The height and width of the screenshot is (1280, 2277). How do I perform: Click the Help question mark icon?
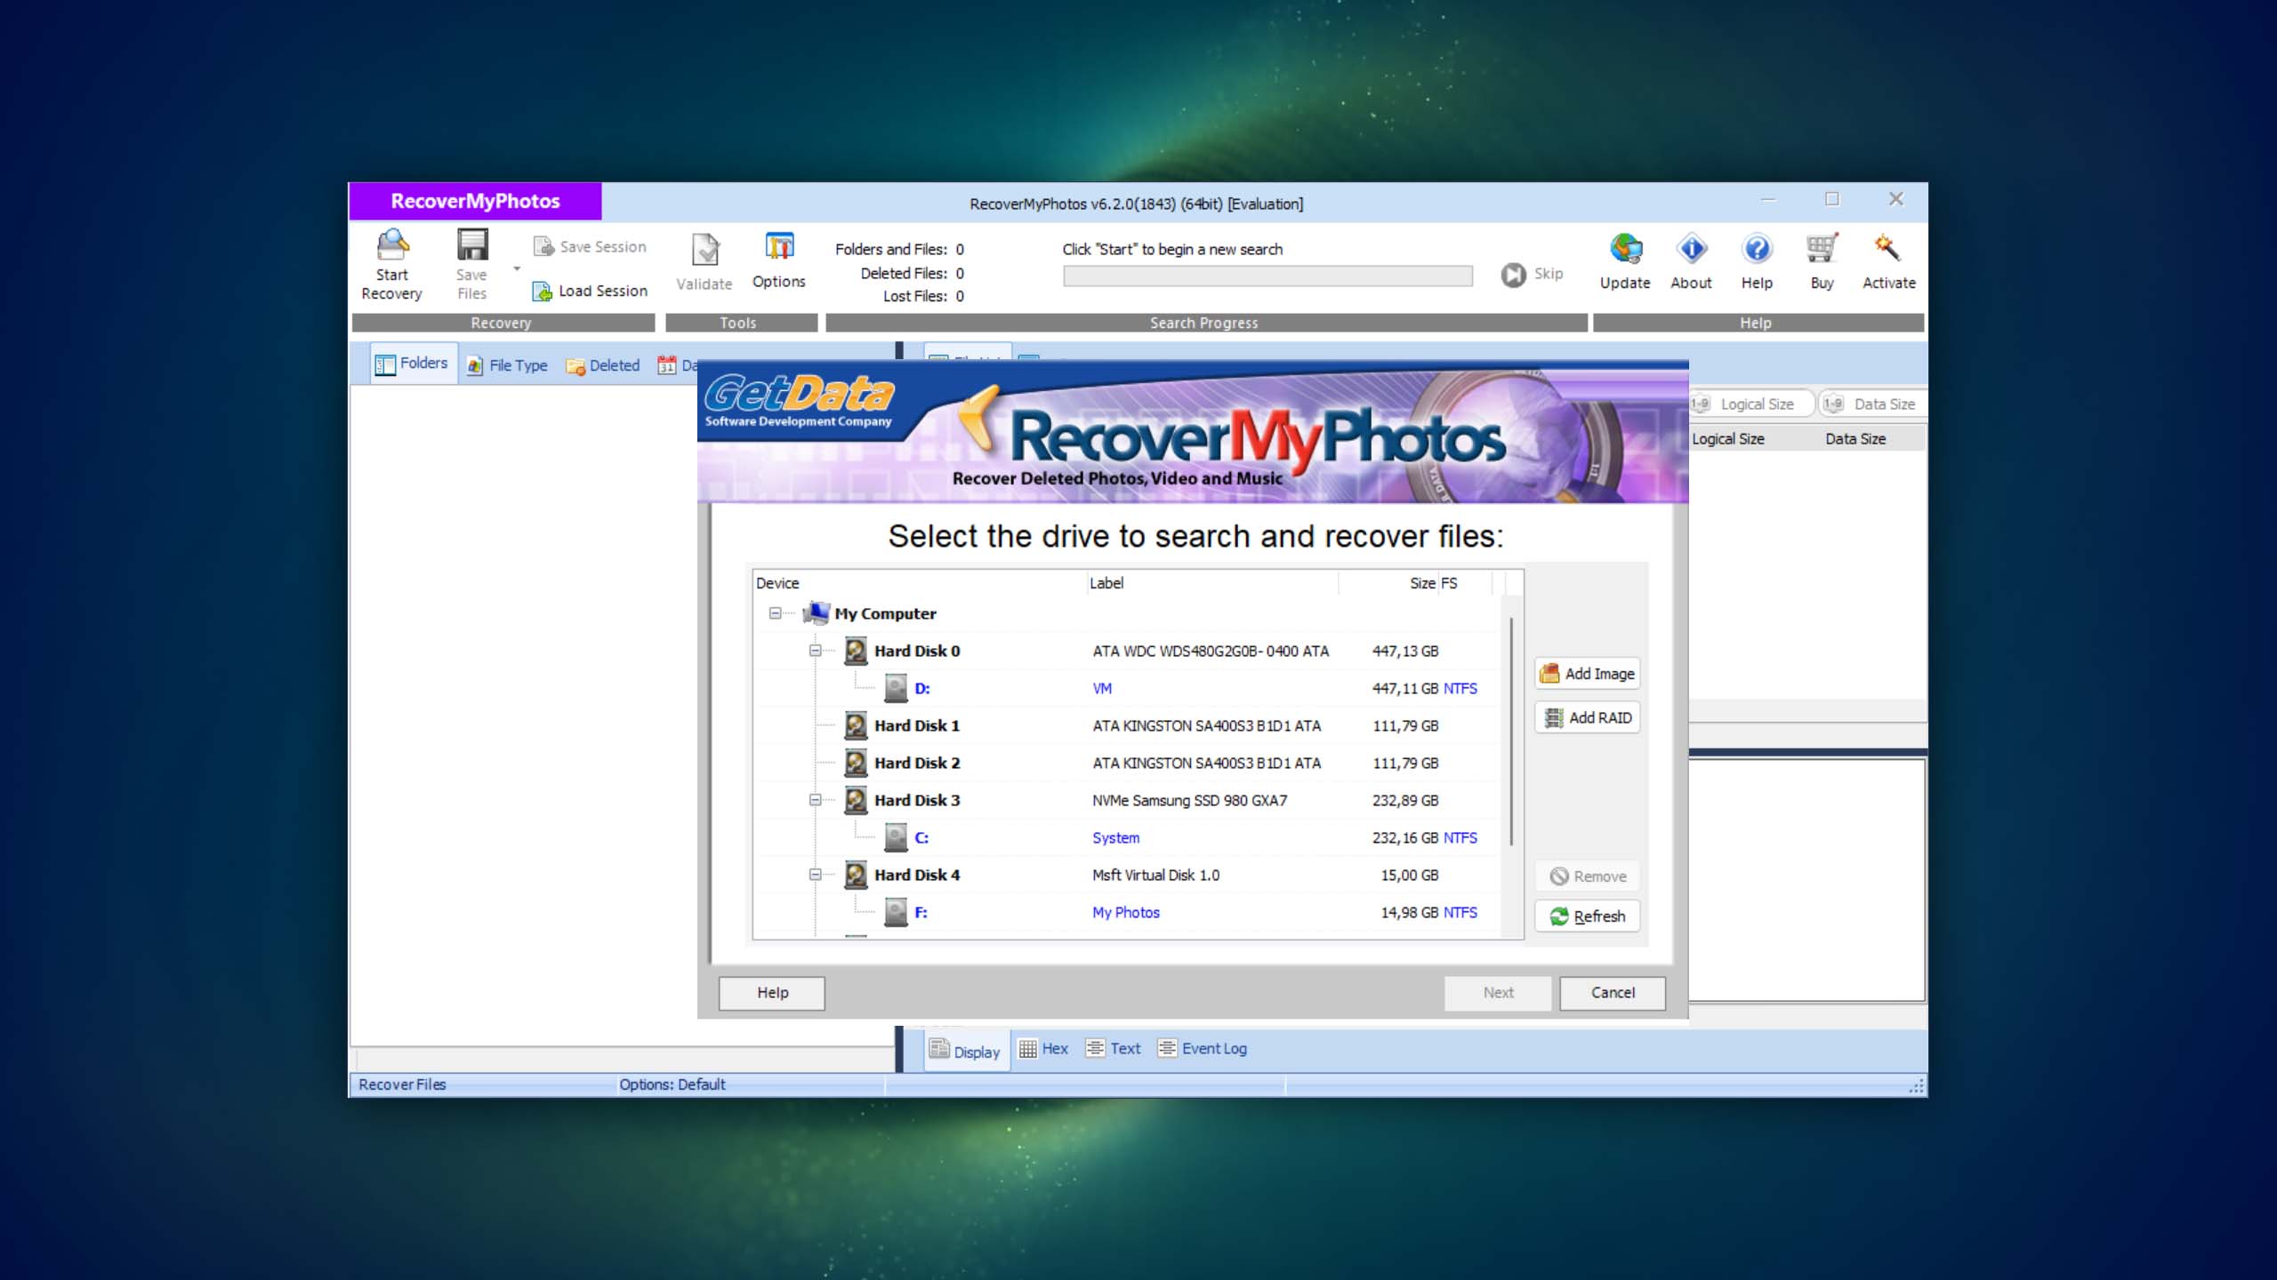pos(1757,249)
